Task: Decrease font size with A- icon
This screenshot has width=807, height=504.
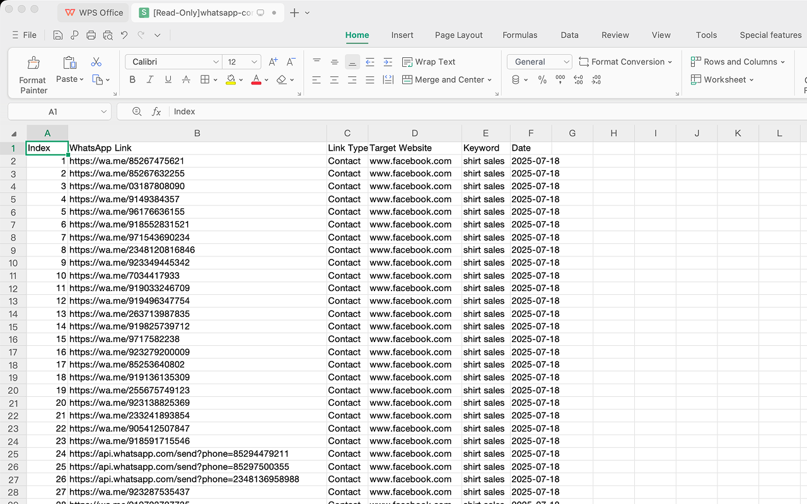Action: pos(291,62)
